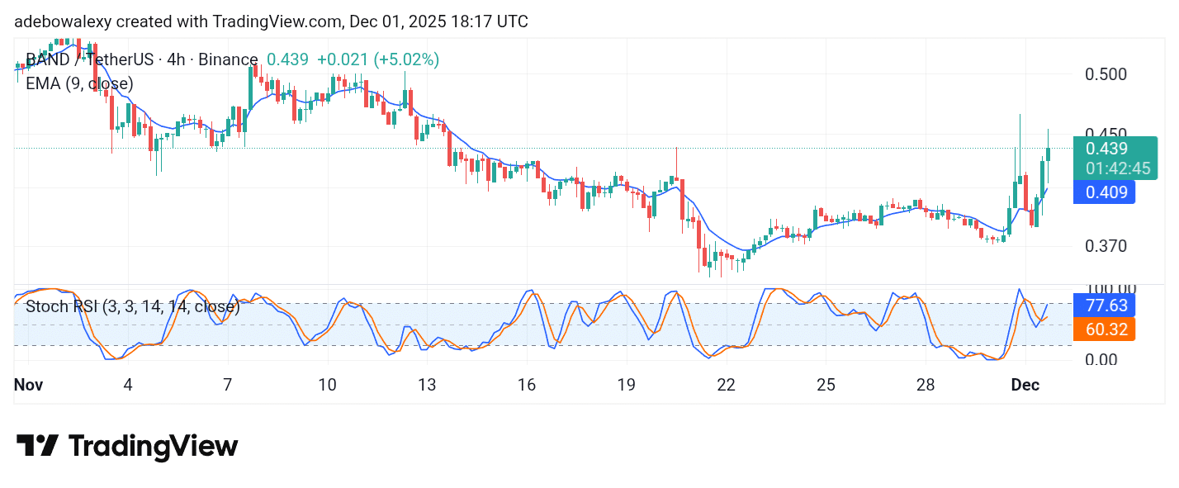Click the blue 0.409 EMA value tag
Viewport: 1179px width, 488px height.
point(1104,192)
